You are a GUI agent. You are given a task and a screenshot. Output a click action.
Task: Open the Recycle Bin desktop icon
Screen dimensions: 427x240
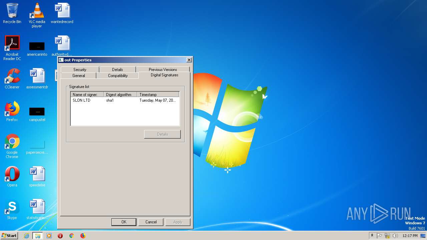[x=12, y=13]
